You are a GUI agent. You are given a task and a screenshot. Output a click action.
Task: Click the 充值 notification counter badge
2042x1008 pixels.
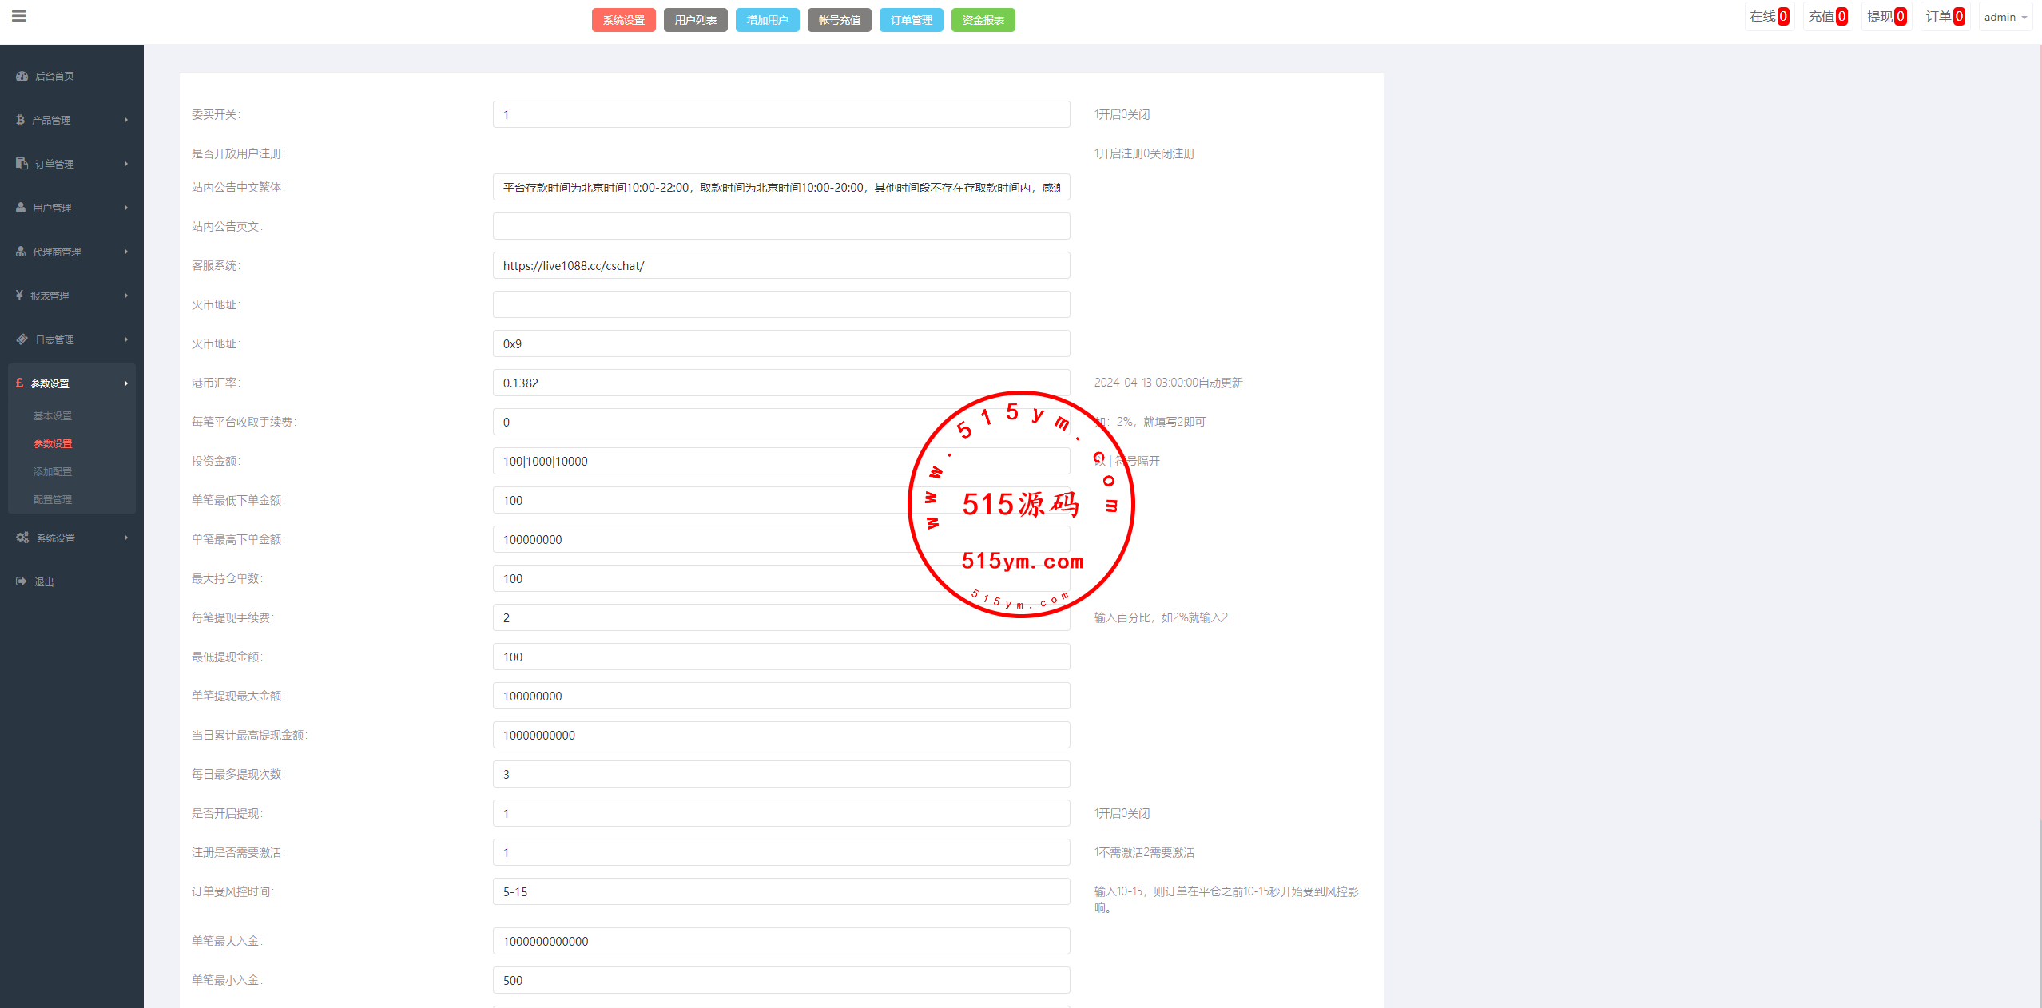click(x=1841, y=17)
